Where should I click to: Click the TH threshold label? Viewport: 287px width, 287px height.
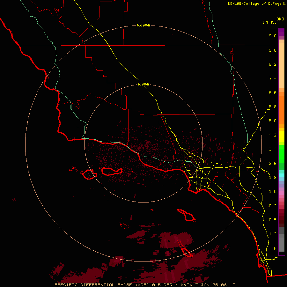[x=274, y=248]
